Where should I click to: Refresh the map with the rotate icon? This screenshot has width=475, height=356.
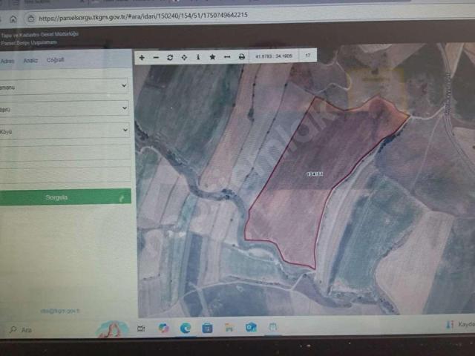click(170, 57)
